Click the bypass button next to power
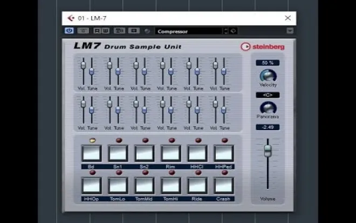Viewport: 356px width, 223px height. click(x=83, y=31)
